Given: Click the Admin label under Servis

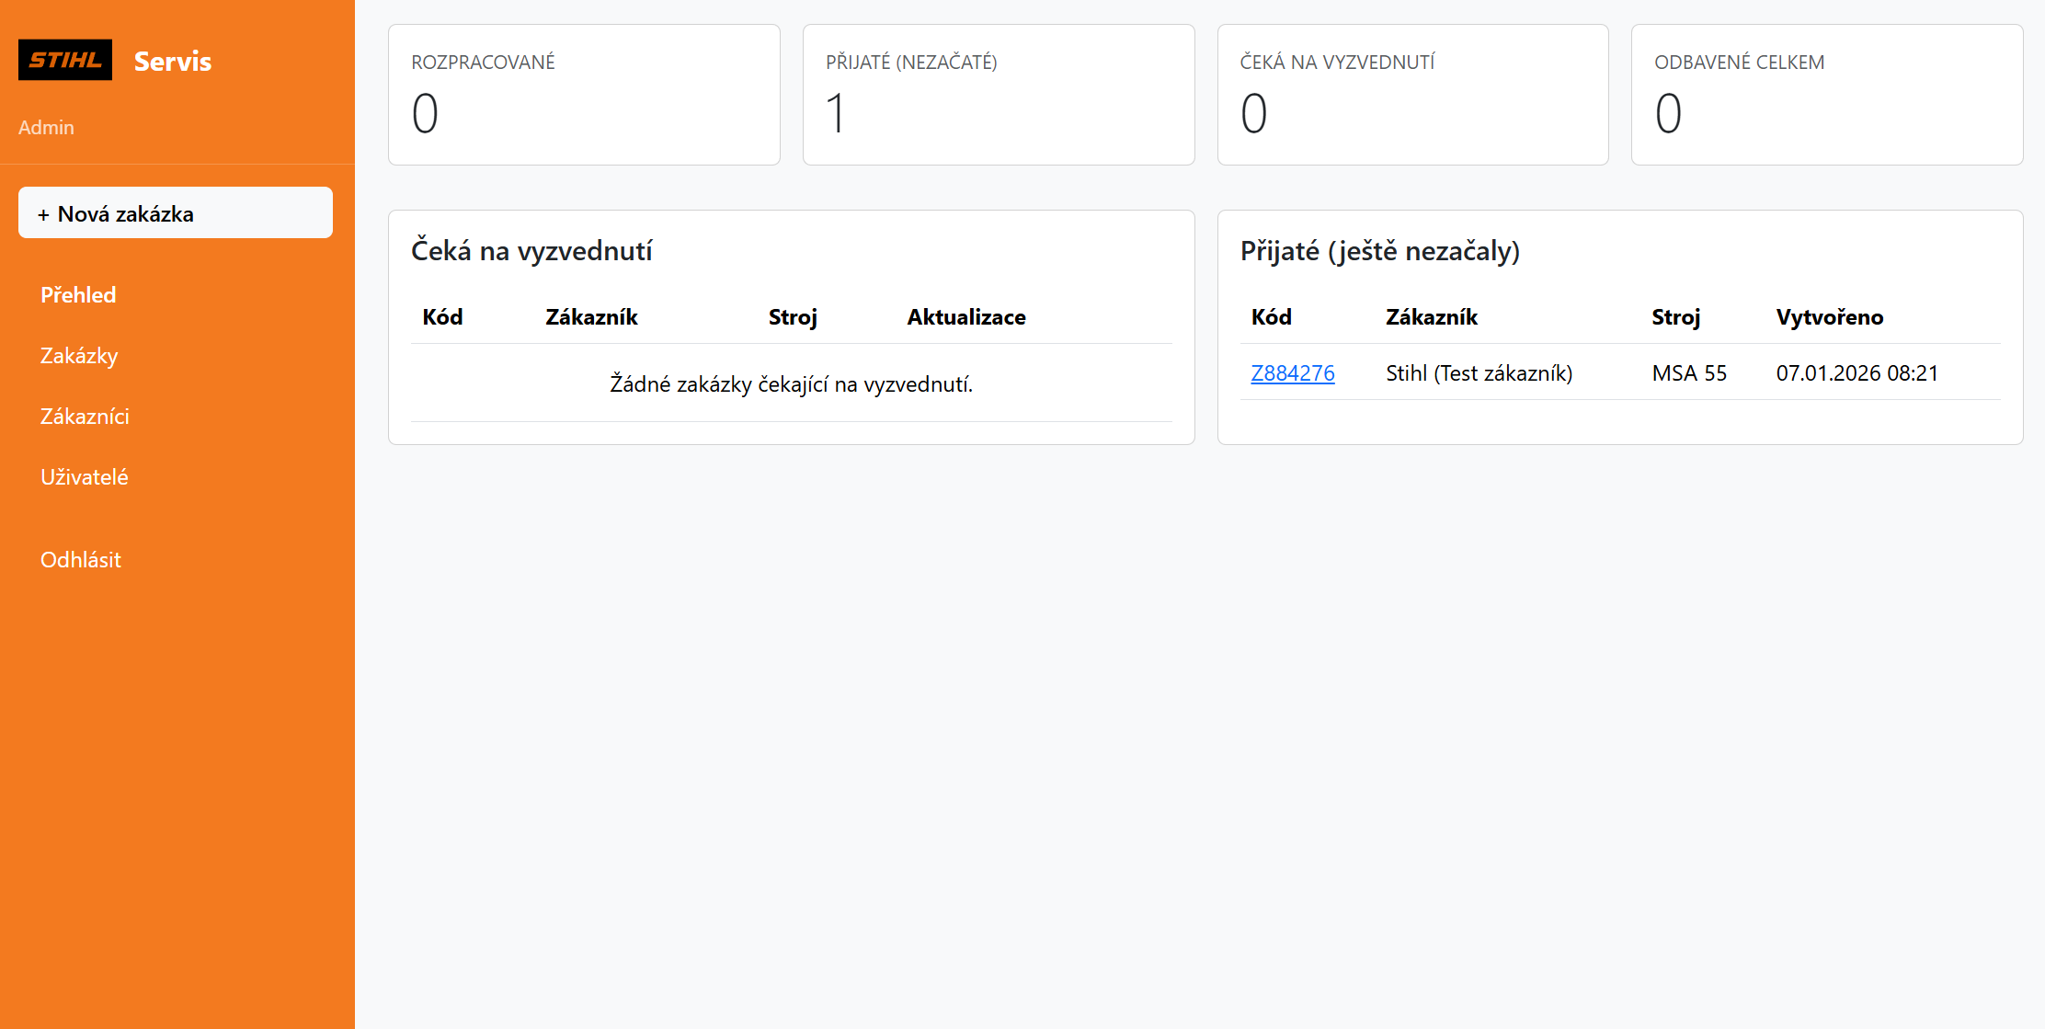Looking at the screenshot, I should [47, 127].
